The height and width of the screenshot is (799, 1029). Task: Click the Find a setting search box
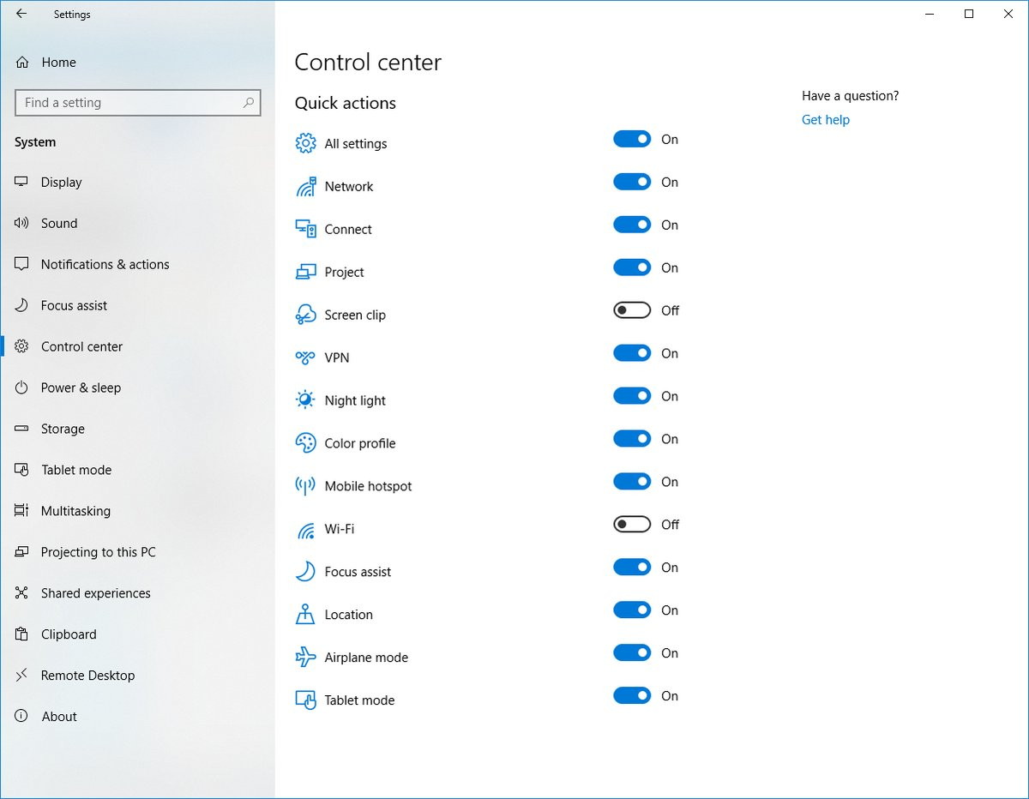pyautogui.click(x=129, y=103)
